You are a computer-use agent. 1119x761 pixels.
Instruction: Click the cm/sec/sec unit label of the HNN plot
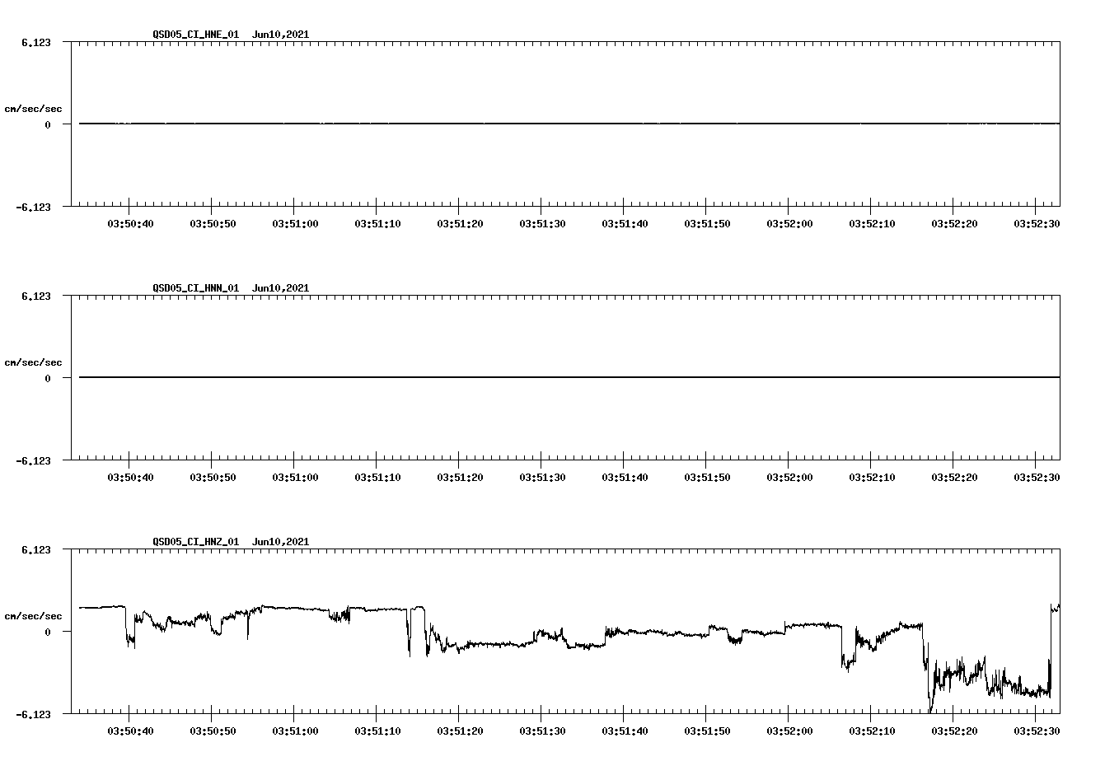point(34,362)
